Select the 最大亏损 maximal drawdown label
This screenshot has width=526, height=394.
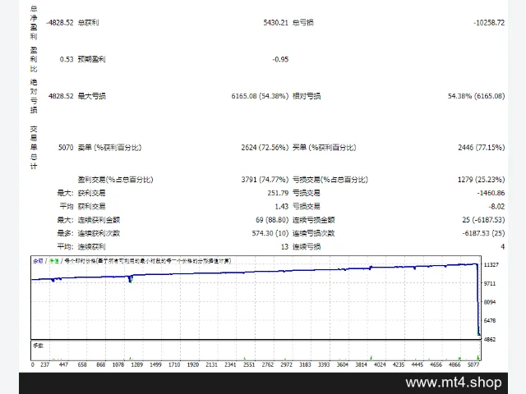(x=91, y=96)
